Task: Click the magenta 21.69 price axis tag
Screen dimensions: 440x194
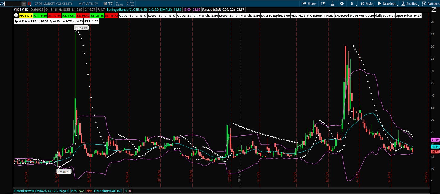Action: point(435,140)
